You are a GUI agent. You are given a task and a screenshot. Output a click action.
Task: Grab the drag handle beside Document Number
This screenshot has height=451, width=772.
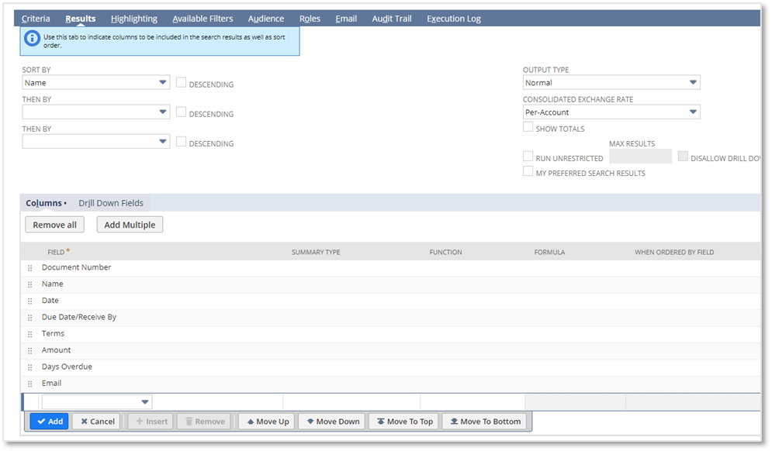30,267
